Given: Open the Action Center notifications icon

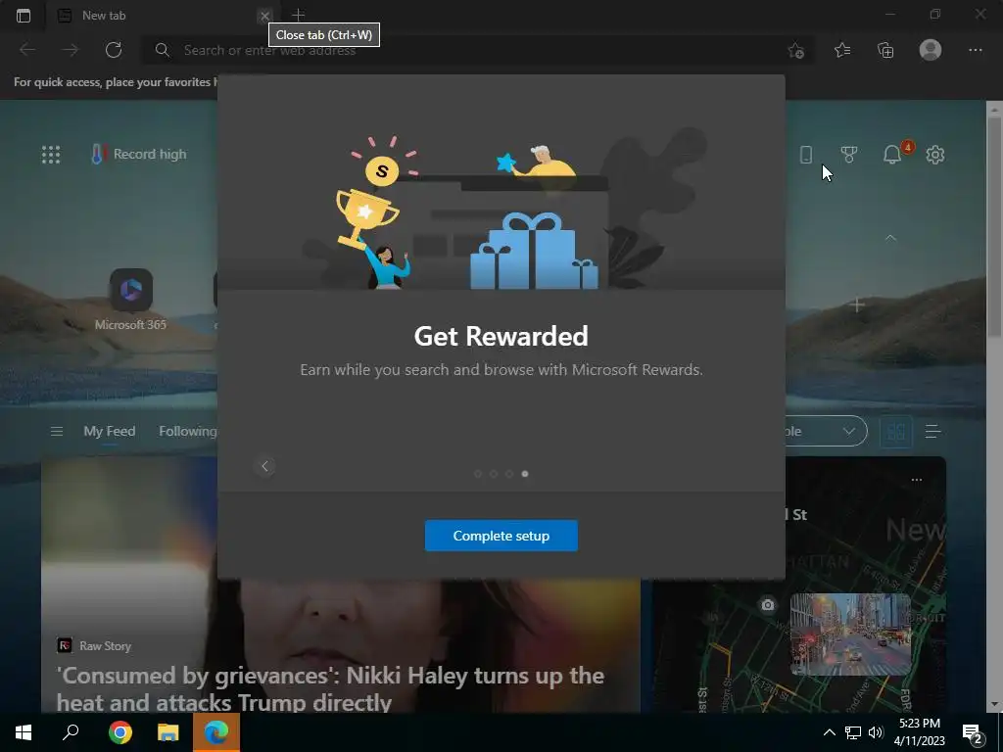Looking at the screenshot, I should pyautogui.click(x=974, y=734).
